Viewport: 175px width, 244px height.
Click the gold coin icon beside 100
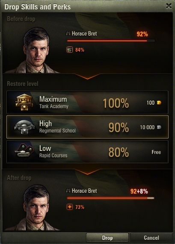159,103
